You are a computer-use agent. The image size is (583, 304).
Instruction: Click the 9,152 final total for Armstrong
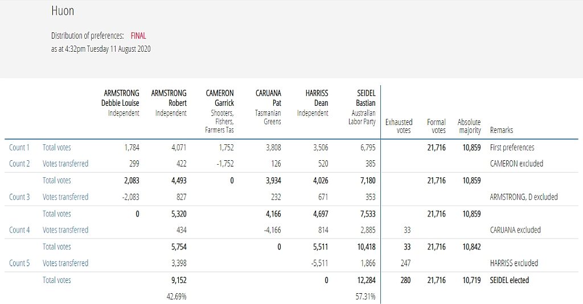coord(179,280)
